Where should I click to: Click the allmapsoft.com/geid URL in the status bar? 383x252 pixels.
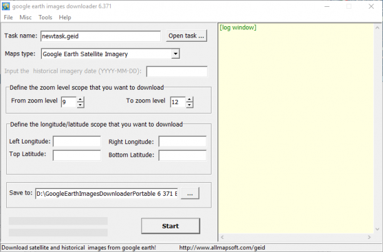click(222, 248)
